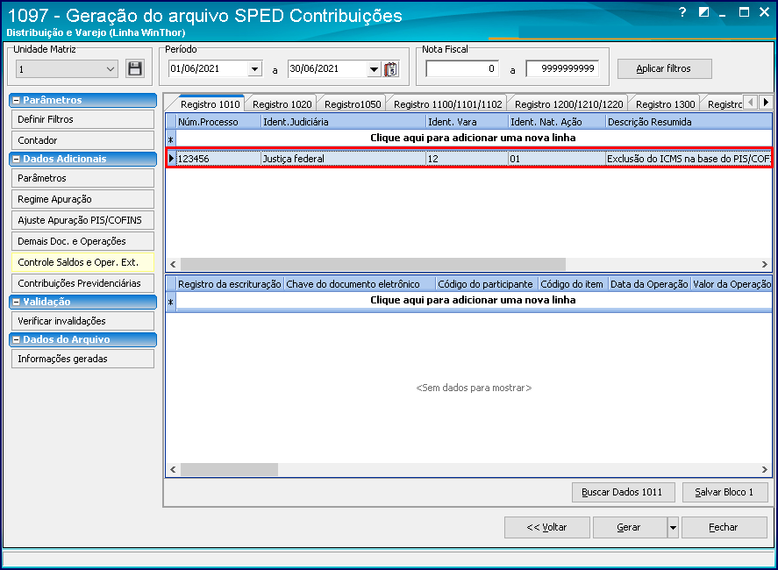Open Contador in sidebar
Viewport: 778px width, 570px height.
pos(82,140)
